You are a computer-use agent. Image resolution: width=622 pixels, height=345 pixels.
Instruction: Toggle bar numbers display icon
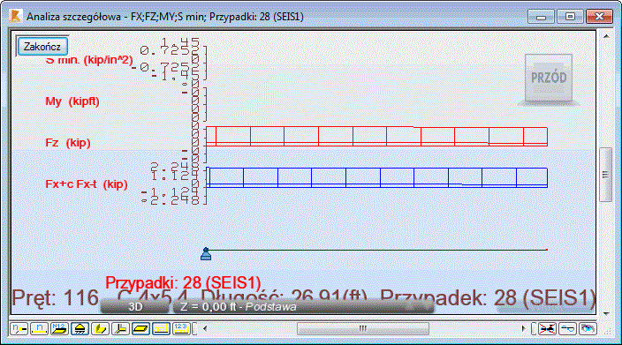coord(39,329)
